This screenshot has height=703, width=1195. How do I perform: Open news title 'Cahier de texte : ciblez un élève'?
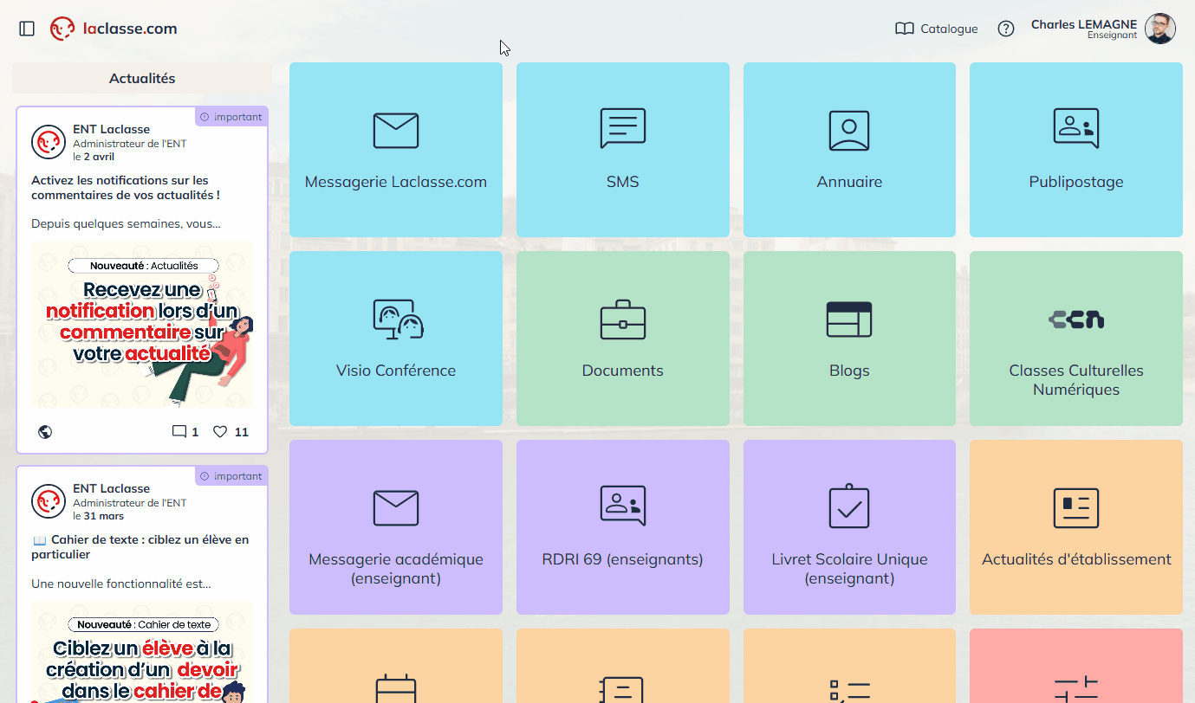tap(140, 547)
